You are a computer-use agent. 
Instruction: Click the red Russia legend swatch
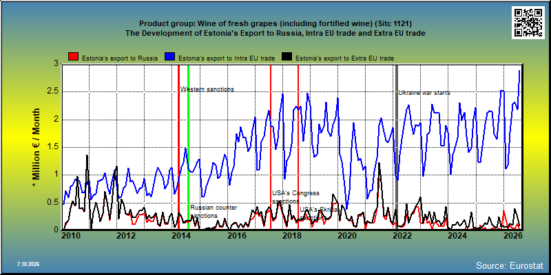tap(73, 57)
